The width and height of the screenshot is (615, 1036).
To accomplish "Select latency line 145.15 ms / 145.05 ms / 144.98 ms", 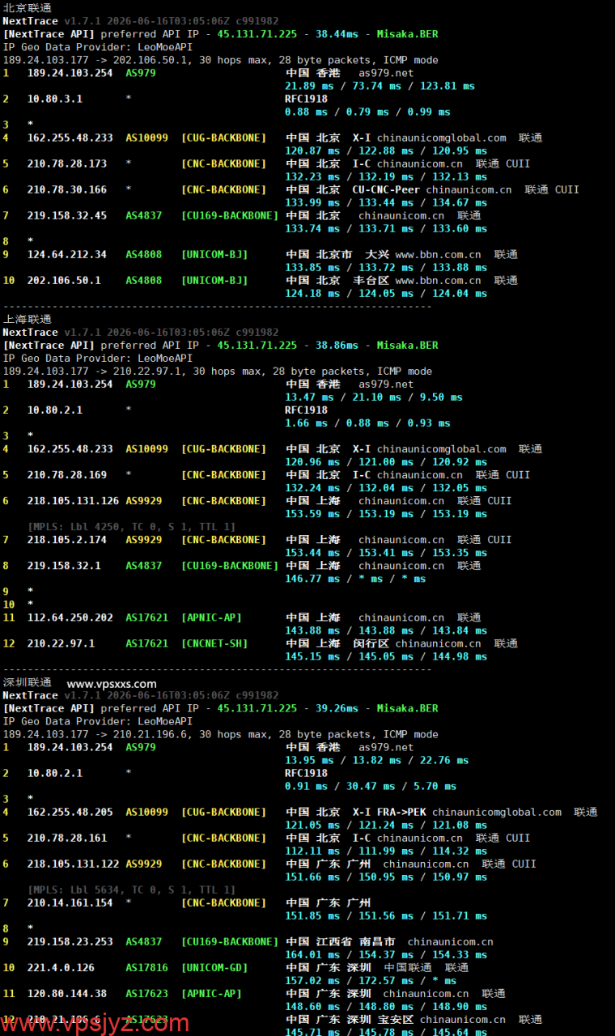I will click(386, 656).
